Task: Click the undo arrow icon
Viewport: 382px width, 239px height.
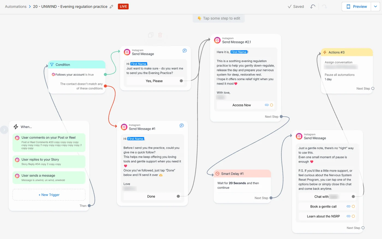Action: point(313,7)
